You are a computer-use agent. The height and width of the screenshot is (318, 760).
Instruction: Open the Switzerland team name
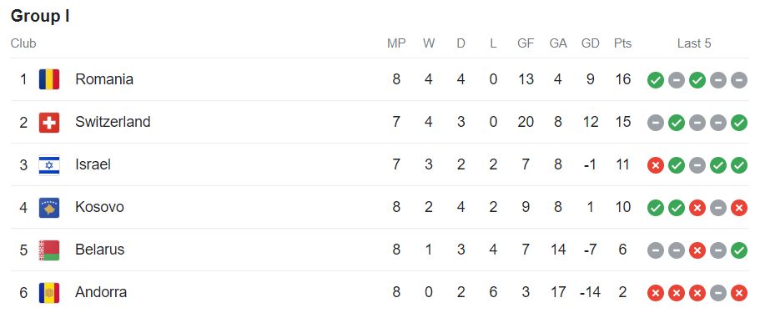pos(113,122)
